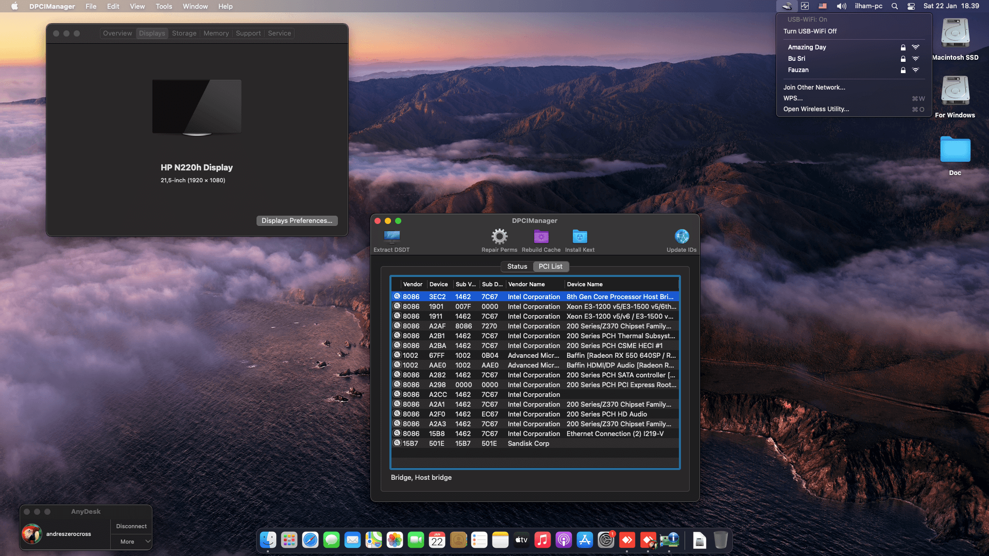989x556 pixels.
Task: Open the Mail app in dock
Action: click(352, 540)
